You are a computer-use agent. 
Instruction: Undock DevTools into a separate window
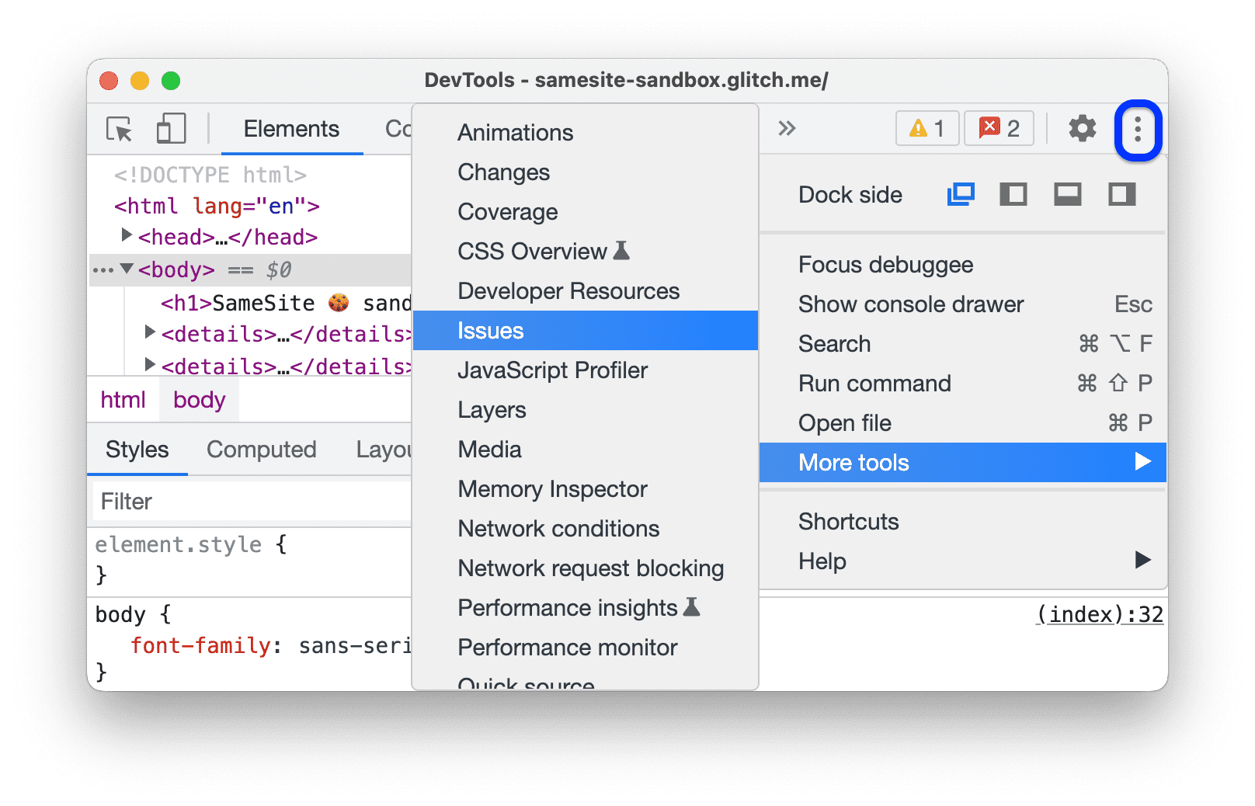961,195
